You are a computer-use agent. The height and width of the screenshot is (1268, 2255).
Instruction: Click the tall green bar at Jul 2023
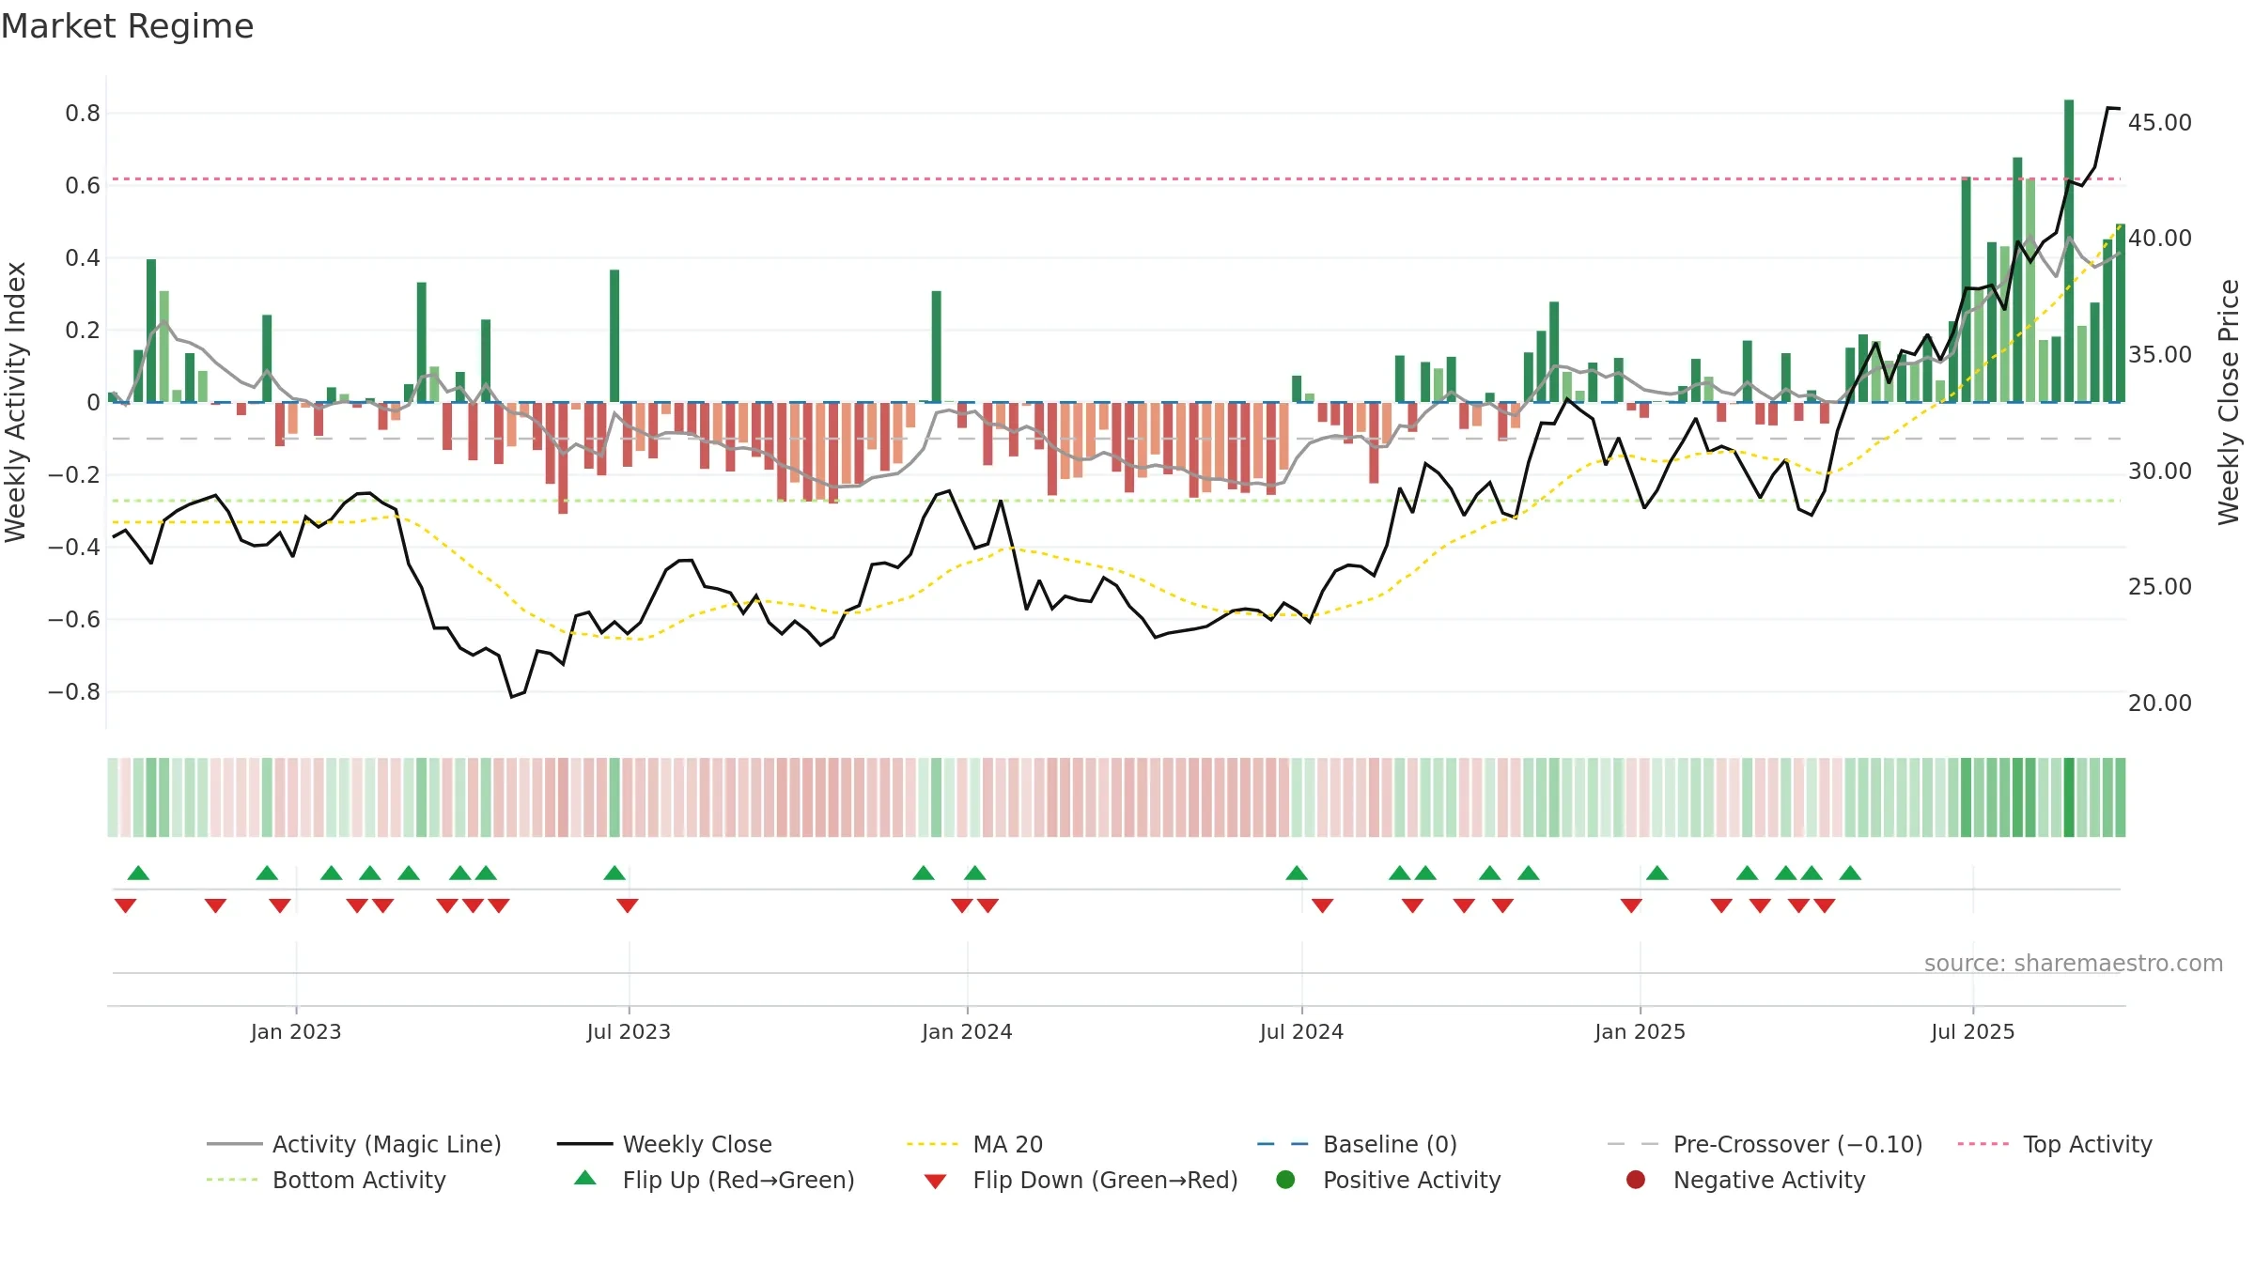tap(614, 335)
